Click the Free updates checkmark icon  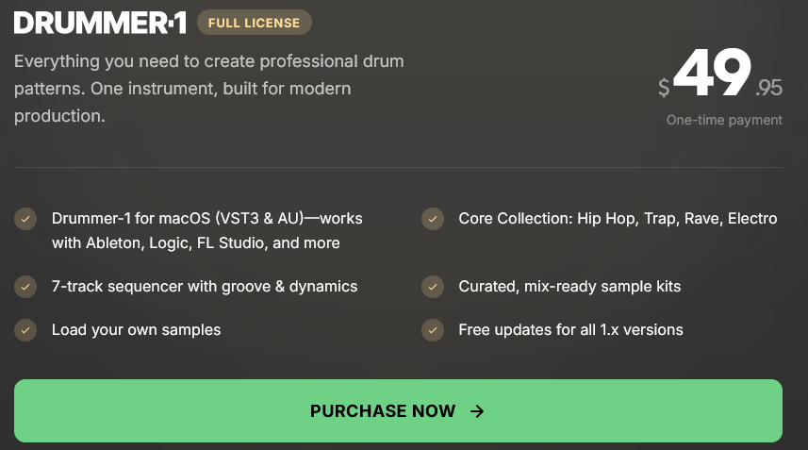tap(433, 330)
